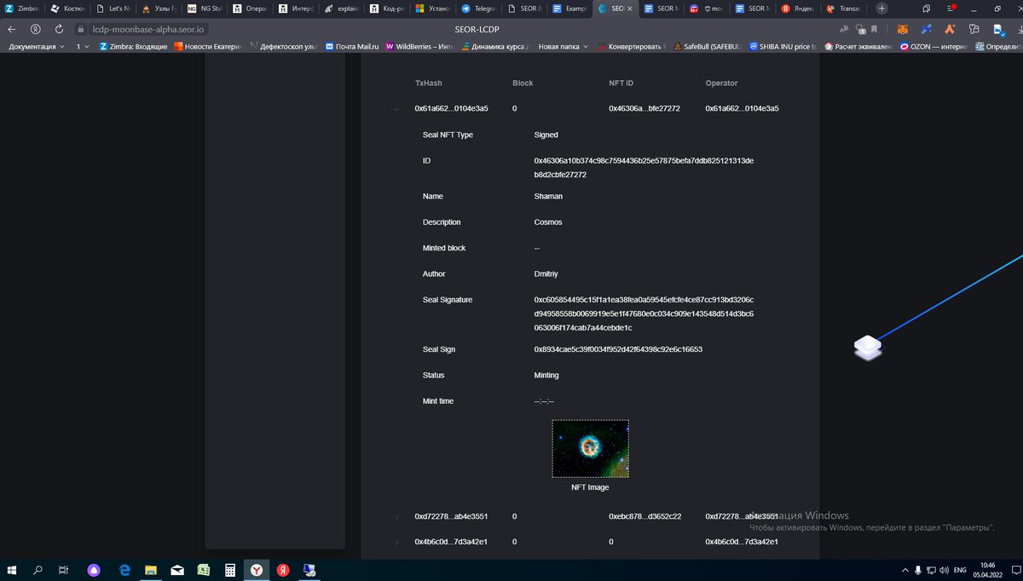The image size is (1023, 581).
Task: Click the Status value Minting
Action: tap(546, 375)
